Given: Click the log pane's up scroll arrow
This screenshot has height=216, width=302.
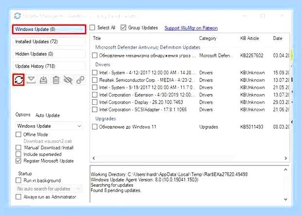Looking at the screenshot, I should [285, 170].
